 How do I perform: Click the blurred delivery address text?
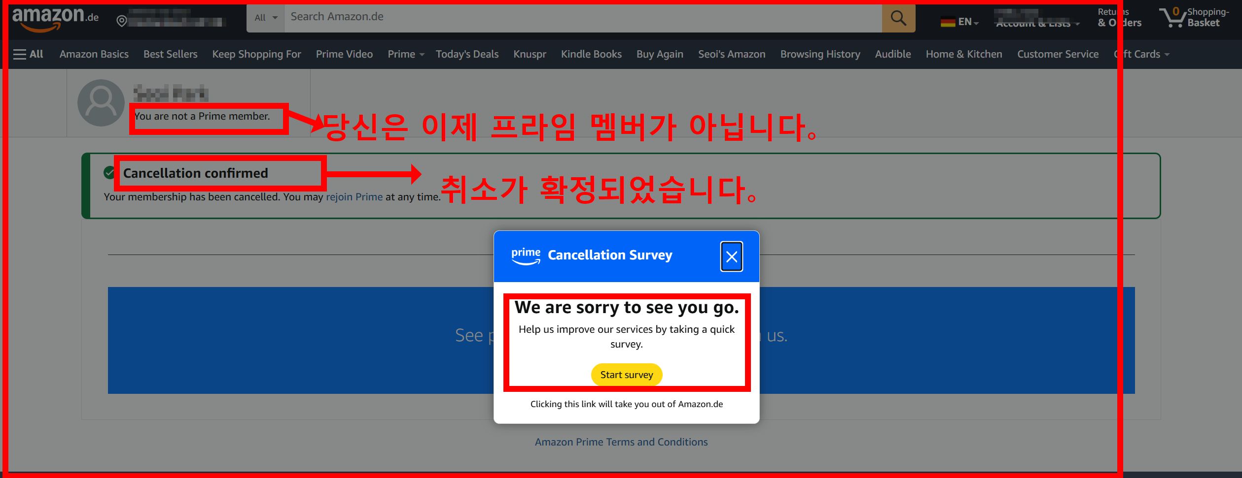tap(177, 17)
